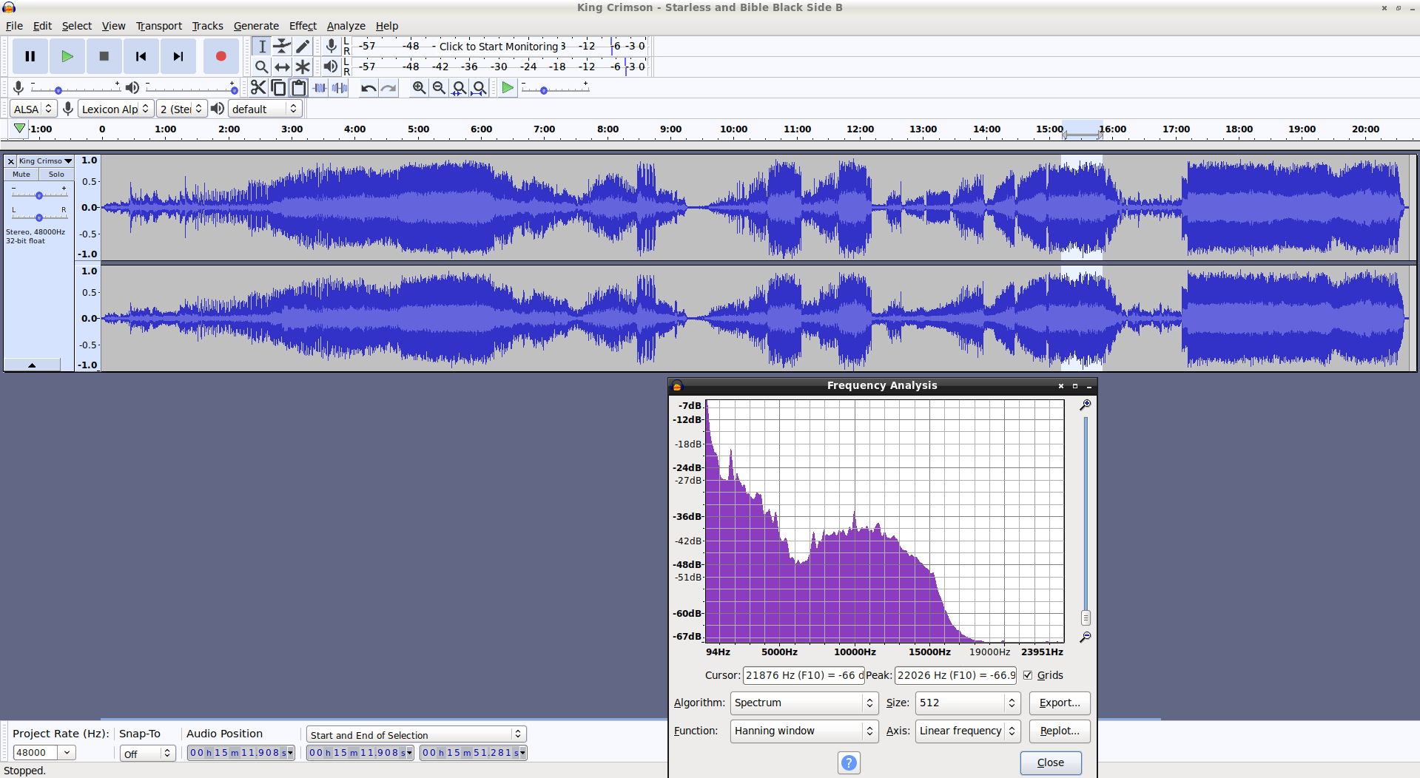Click the Export... button
Image resolution: width=1420 pixels, height=778 pixels.
coord(1060,703)
